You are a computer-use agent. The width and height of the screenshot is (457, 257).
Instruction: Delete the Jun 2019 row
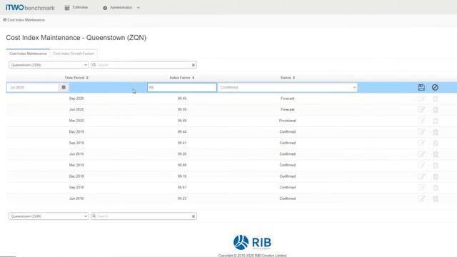coord(436,154)
